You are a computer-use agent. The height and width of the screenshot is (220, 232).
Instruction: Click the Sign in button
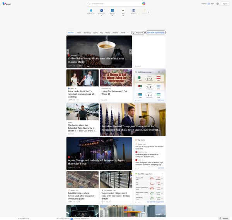click(x=225, y=4)
